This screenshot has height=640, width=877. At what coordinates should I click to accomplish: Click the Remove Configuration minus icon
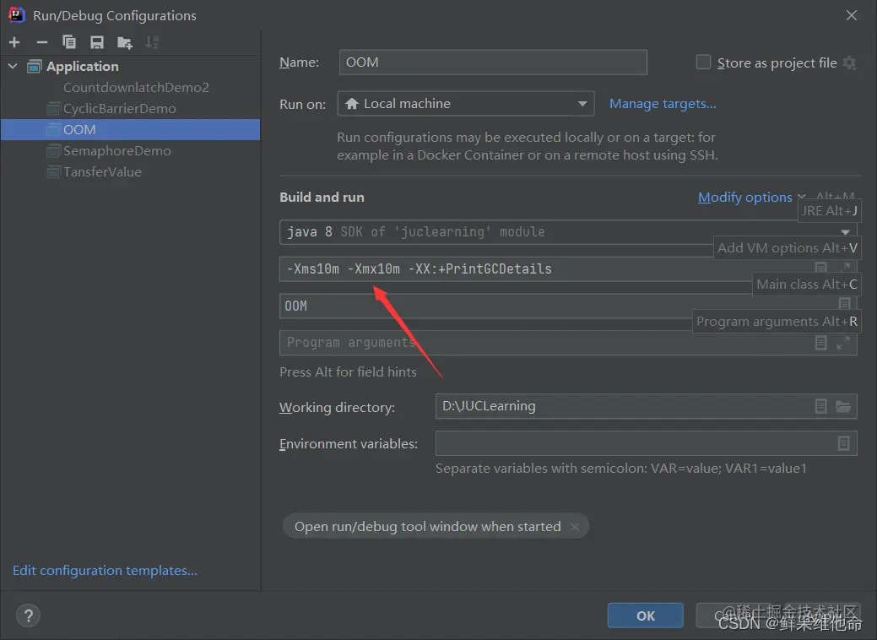coord(41,42)
